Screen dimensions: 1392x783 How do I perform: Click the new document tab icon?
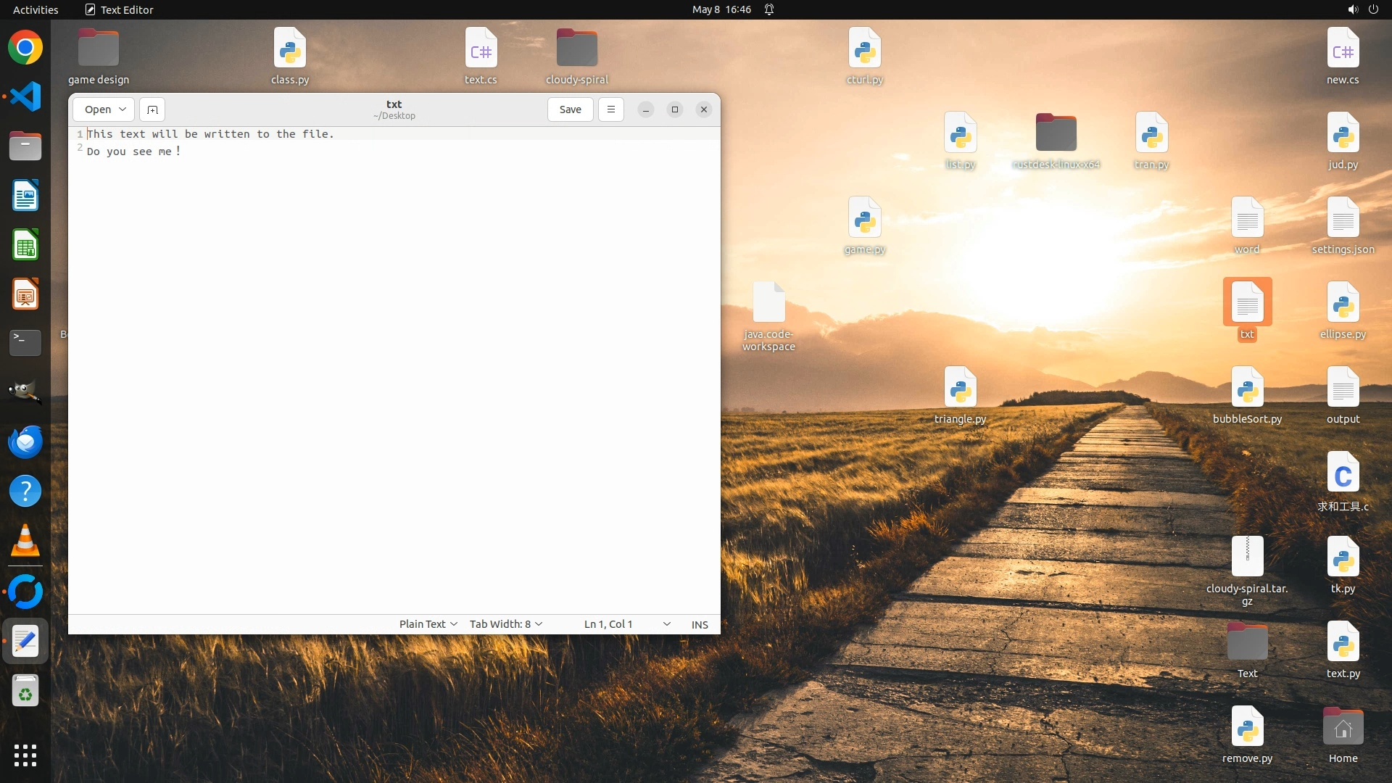[x=152, y=109]
